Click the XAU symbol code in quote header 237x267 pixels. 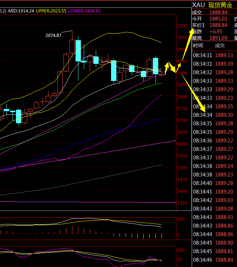coord(199,5)
